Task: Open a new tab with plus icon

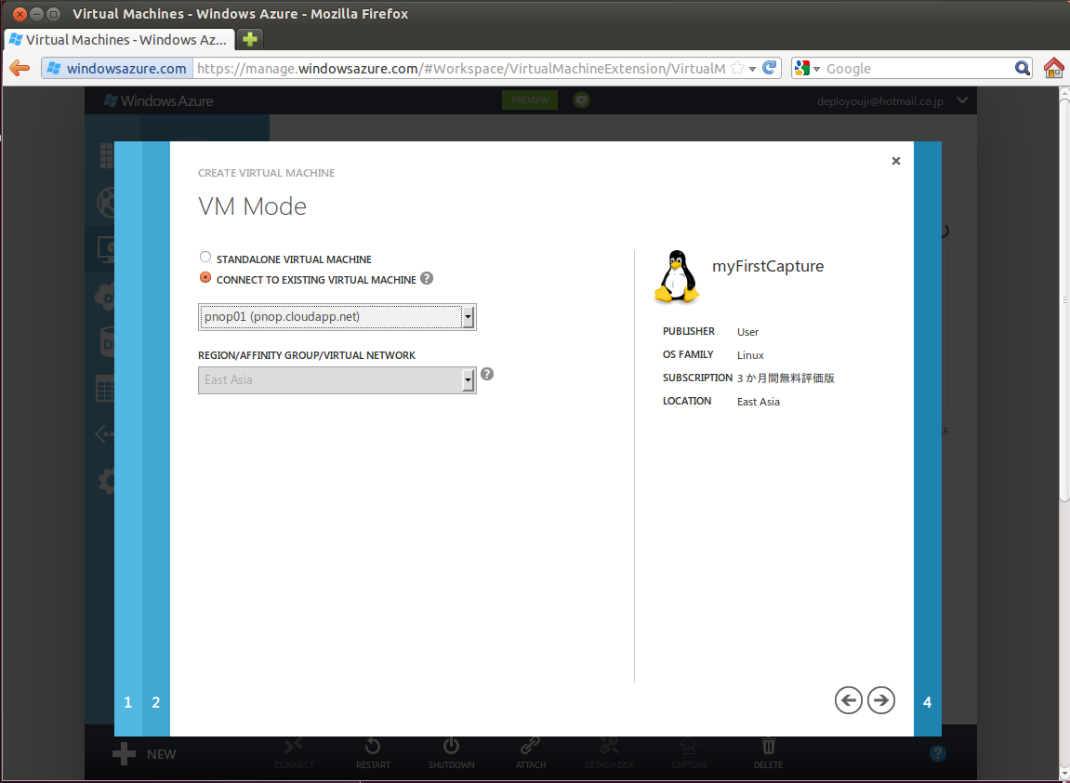Action: pos(250,40)
